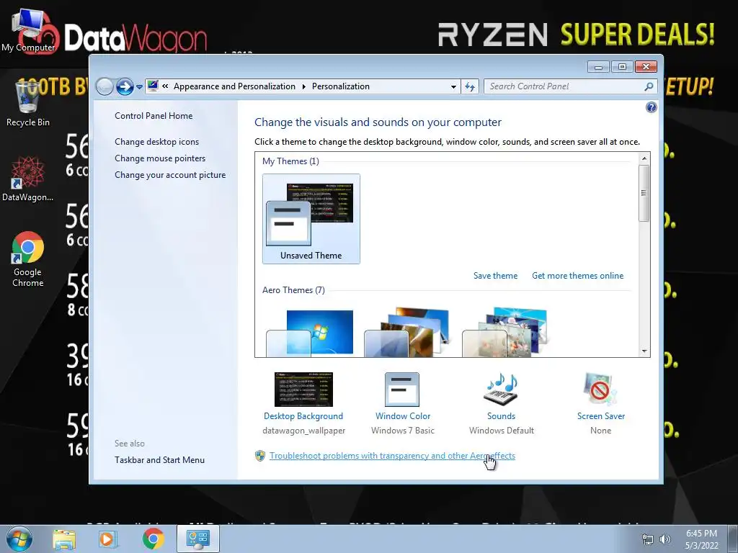
Task: Launch Windows Media Player from taskbar
Action: pos(108,539)
